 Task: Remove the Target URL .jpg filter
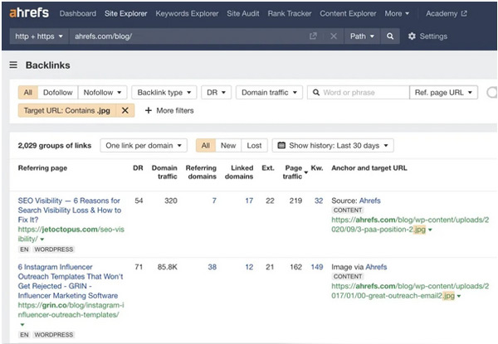(124, 110)
